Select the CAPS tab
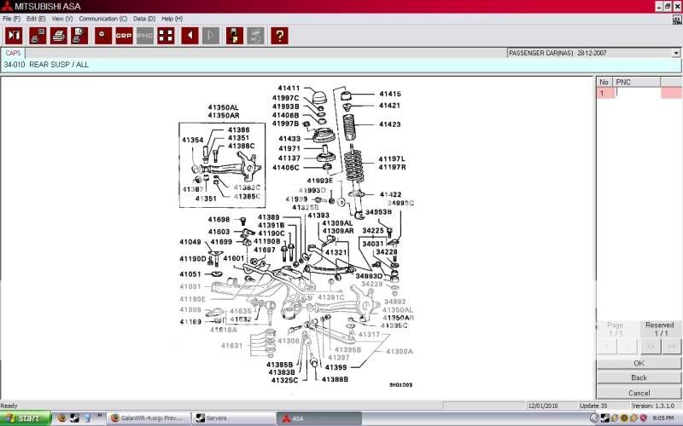Viewport: 683px width, 426px height. 14,53
